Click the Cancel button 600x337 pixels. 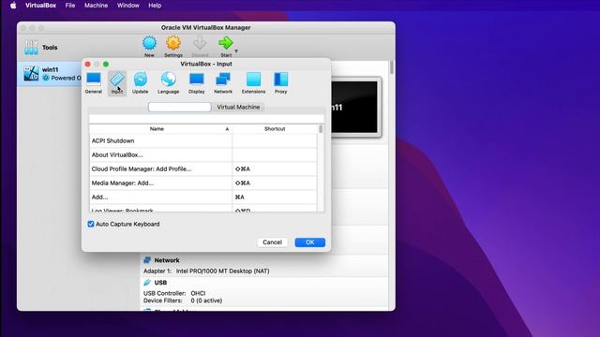coord(272,242)
